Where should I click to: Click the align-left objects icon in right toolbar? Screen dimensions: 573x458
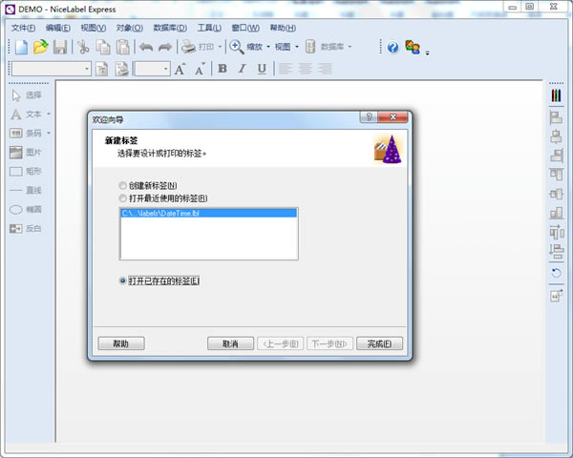pyautogui.click(x=556, y=117)
